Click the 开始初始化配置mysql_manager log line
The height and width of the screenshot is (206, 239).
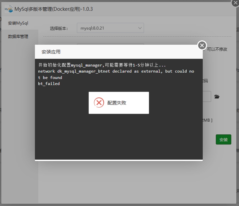click(x=102, y=65)
